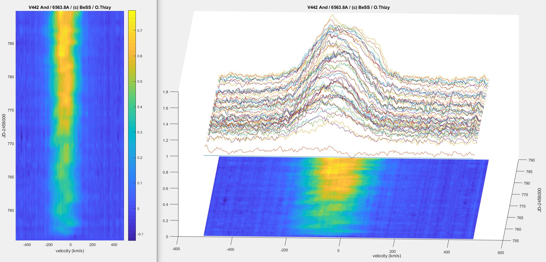The width and height of the screenshot is (546, 262).
Task: Click the 600 tick on 3D velocity axis
Action: pos(501,253)
